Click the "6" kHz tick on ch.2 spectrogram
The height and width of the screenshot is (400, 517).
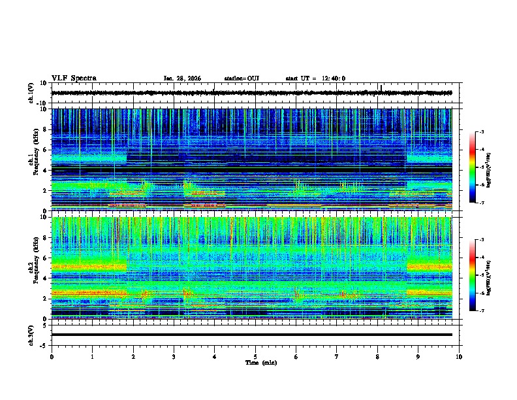pos(46,258)
